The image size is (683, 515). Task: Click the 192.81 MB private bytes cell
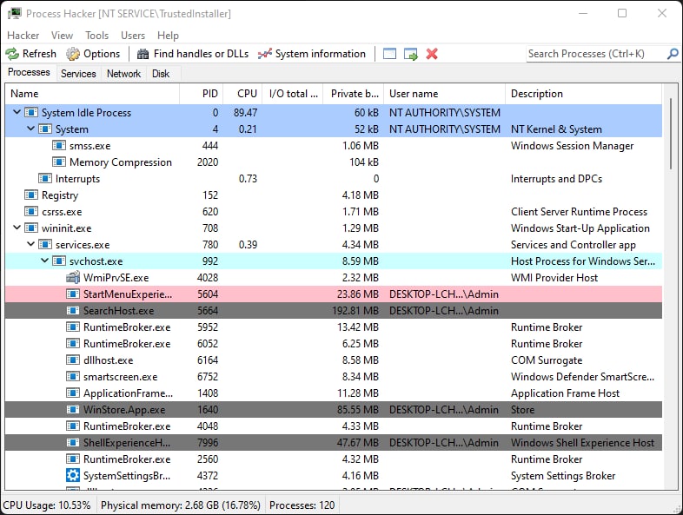click(x=355, y=310)
